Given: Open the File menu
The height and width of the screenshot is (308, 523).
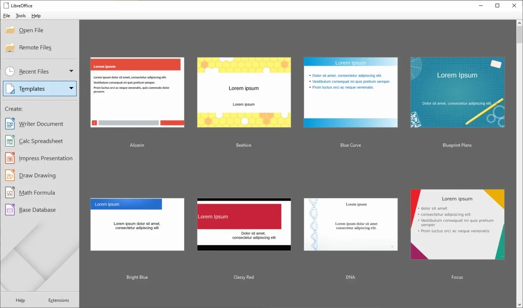Looking at the screenshot, I should 7,16.
